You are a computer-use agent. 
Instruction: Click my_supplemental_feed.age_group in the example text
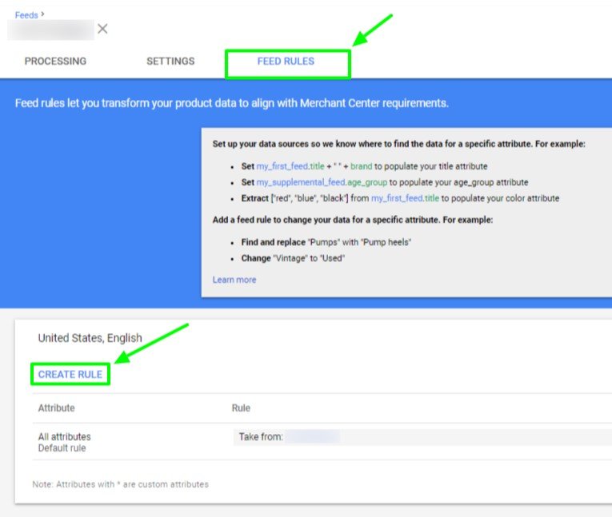click(x=322, y=182)
